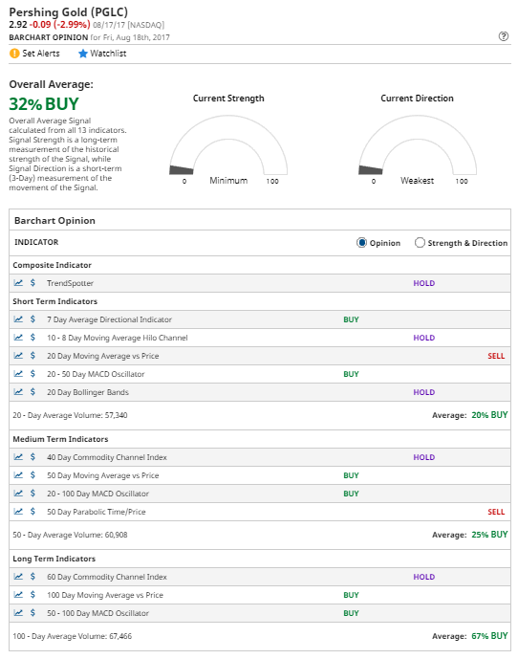Open chart icon for 20 - 50 Day MACD Oscillator

pyautogui.click(x=18, y=374)
